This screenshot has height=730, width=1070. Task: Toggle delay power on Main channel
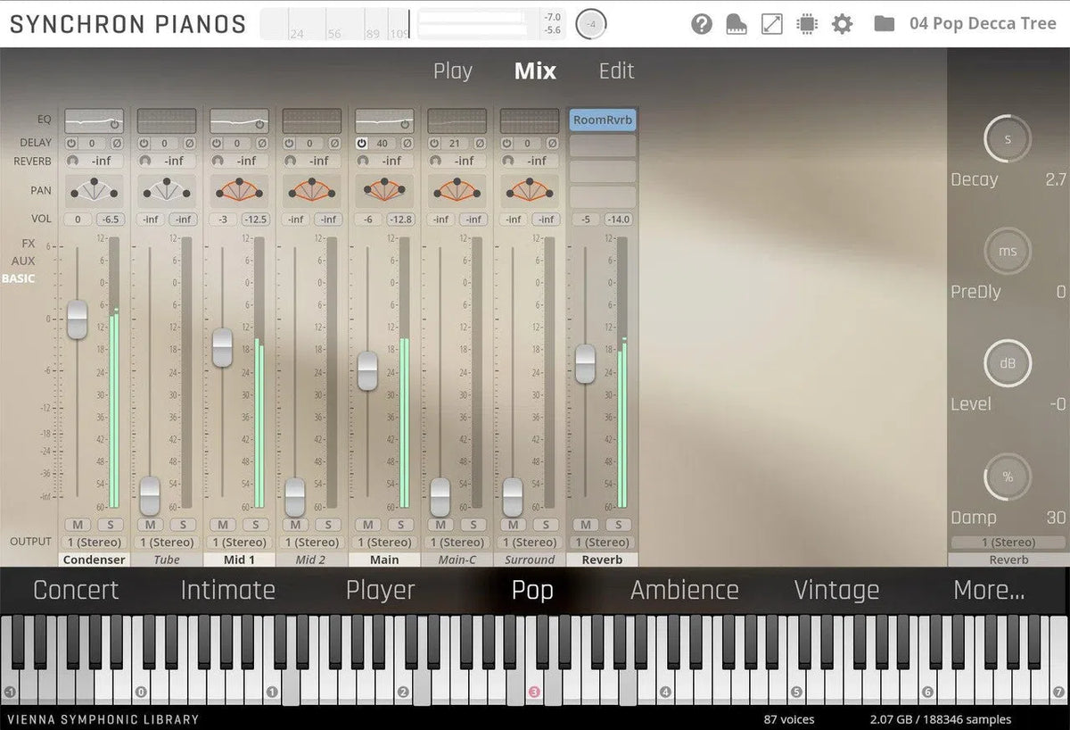click(x=362, y=143)
